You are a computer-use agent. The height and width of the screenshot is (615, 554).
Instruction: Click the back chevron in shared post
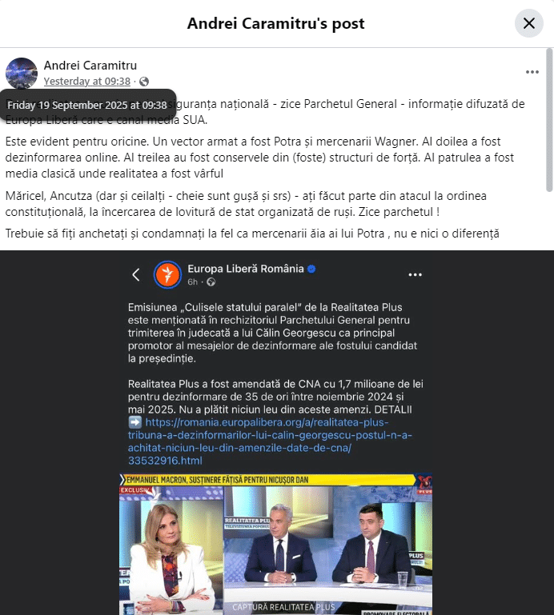pos(136,275)
